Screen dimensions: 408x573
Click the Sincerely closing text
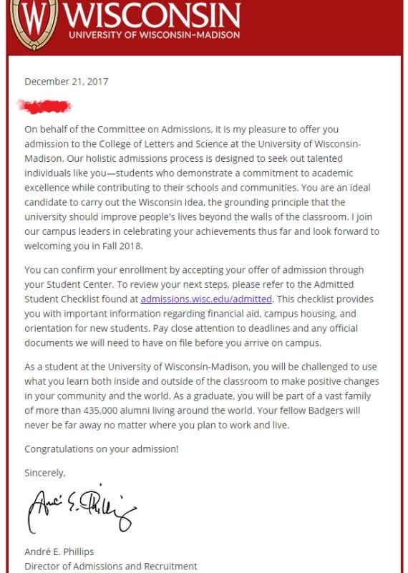(45, 473)
